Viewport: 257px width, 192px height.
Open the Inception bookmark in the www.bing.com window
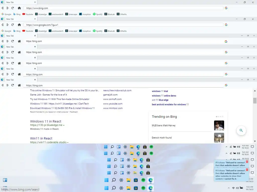pos(85,14)
